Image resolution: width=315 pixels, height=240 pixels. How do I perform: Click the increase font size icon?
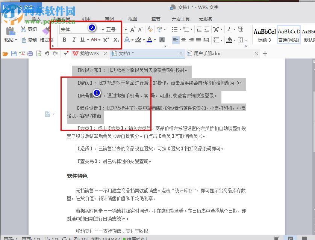[x=133, y=30]
